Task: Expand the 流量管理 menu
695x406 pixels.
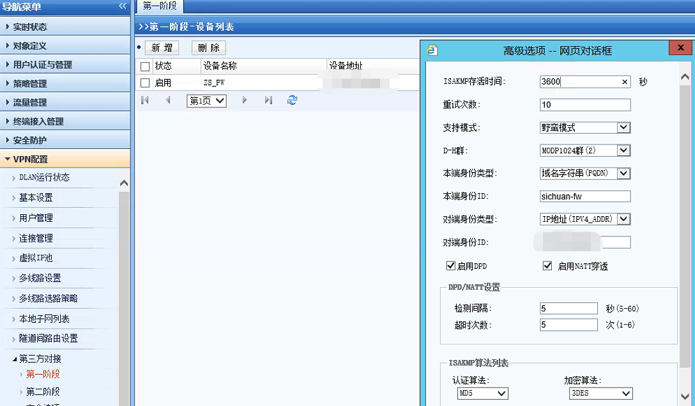Action: [65, 102]
